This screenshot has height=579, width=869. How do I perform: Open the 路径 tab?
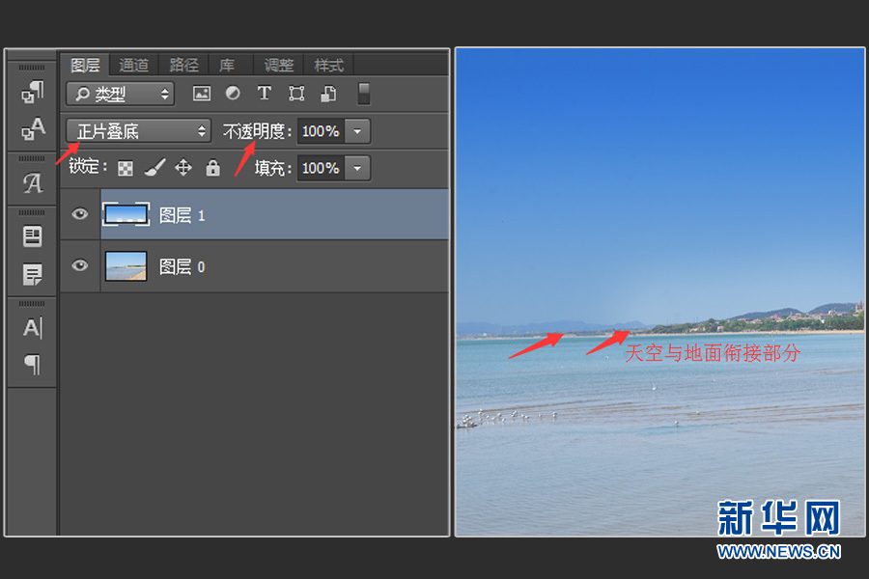[183, 65]
